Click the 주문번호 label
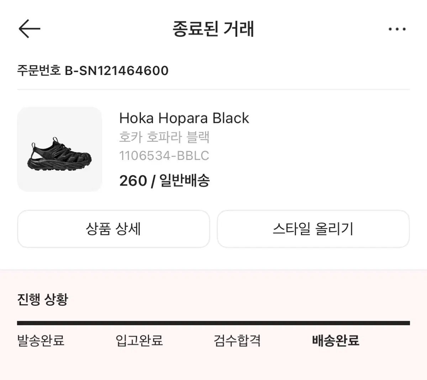This screenshot has height=380, width=427. [39, 70]
